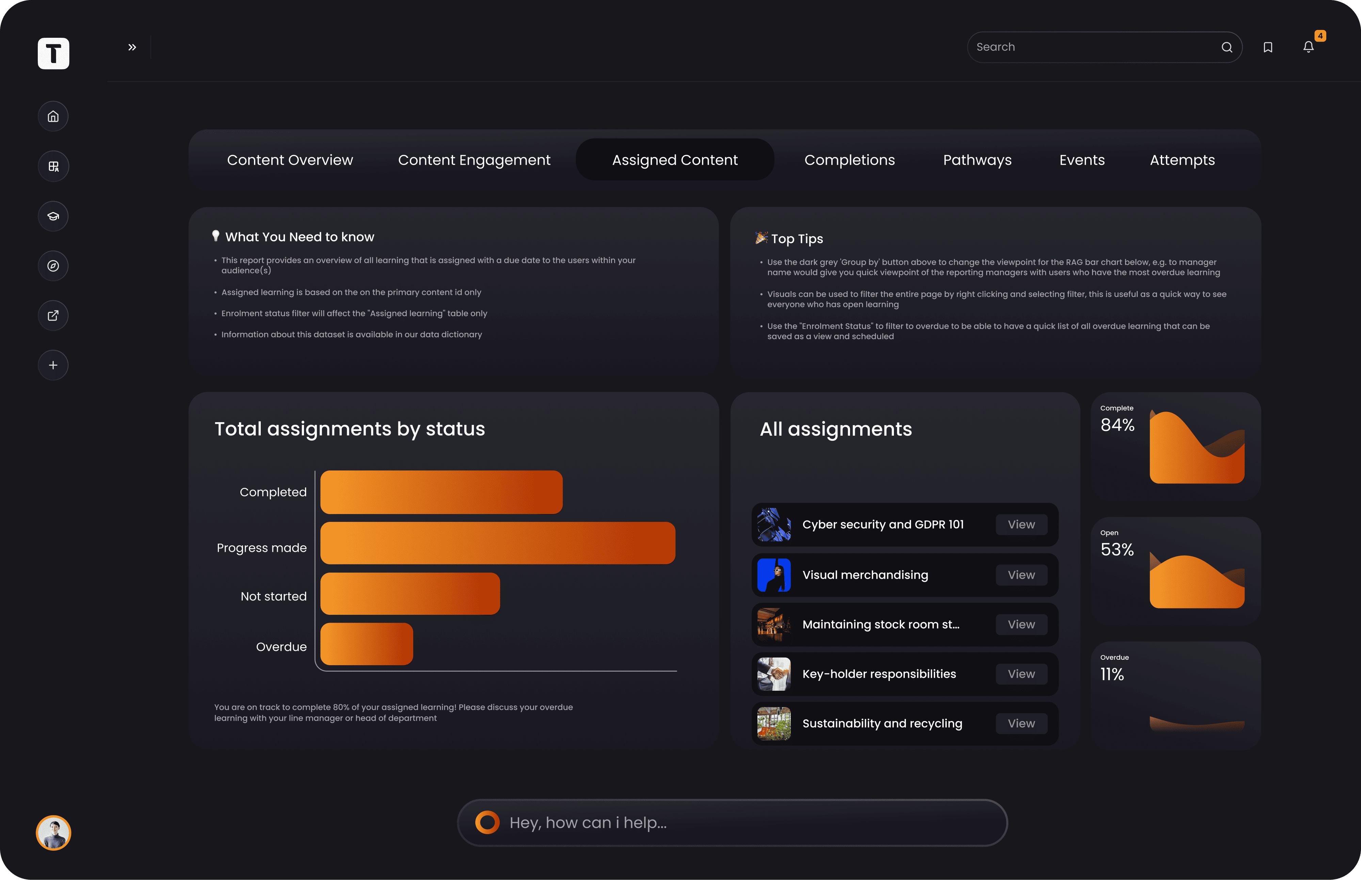This screenshot has height=880, width=1361.
Task: Switch to the Completions tab
Action: tap(849, 160)
